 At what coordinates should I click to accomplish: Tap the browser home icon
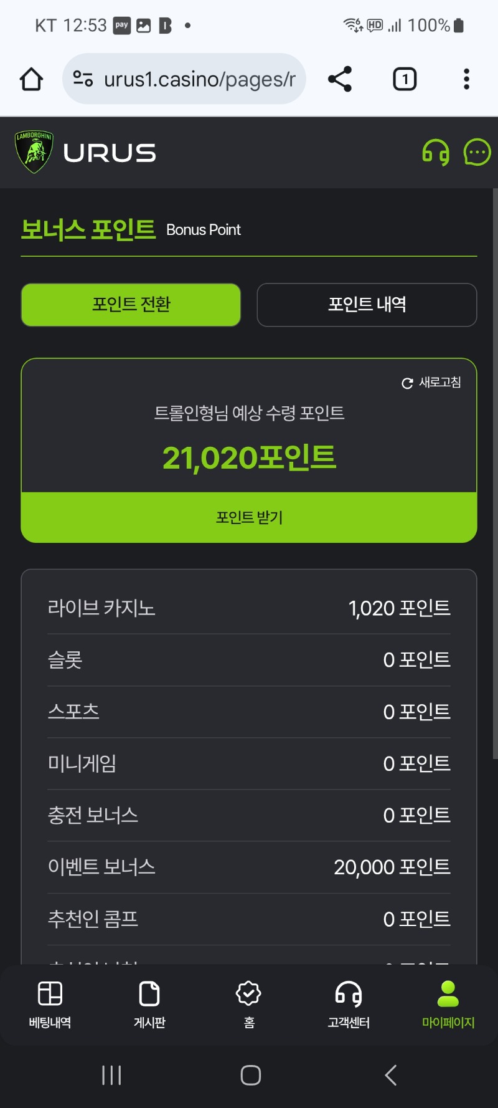click(x=31, y=79)
